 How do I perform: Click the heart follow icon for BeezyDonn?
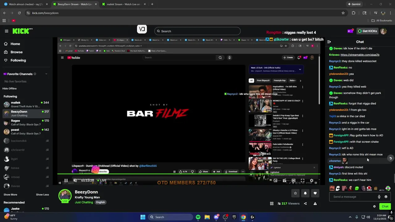coord(315,193)
